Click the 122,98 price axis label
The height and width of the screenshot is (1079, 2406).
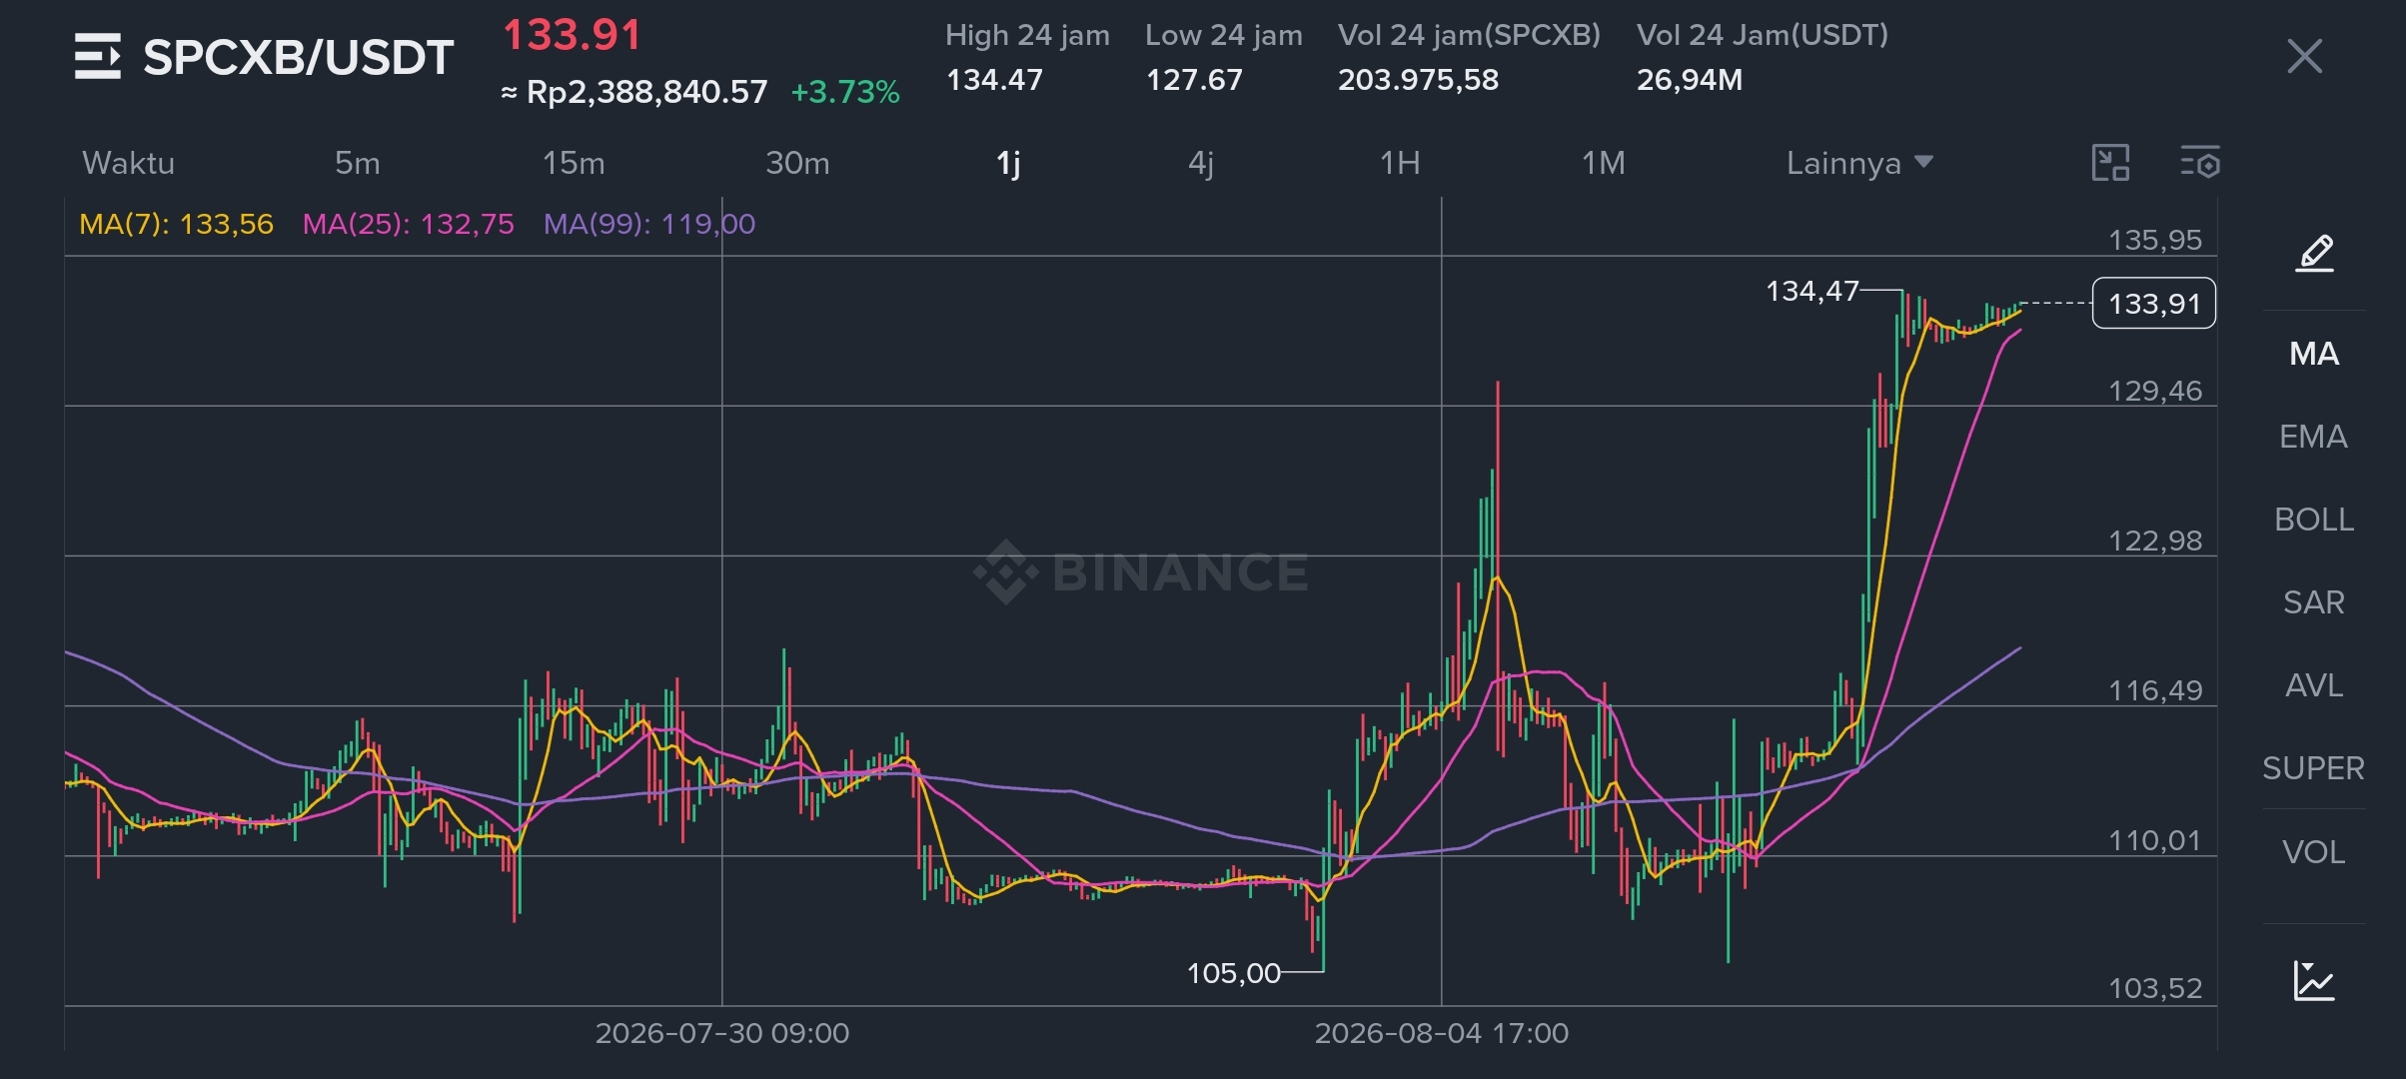pyautogui.click(x=2155, y=540)
